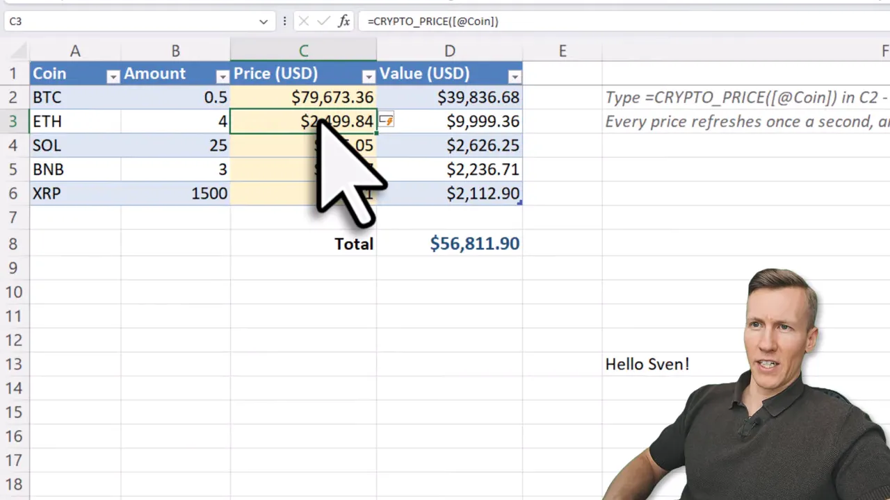890x500 pixels.
Task: Click the formula bar expand dots handle
Action: pyautogui.click(x=284, y=22)
